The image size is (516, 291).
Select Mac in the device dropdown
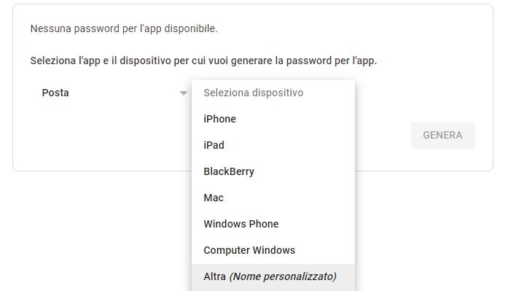[273, 198]
